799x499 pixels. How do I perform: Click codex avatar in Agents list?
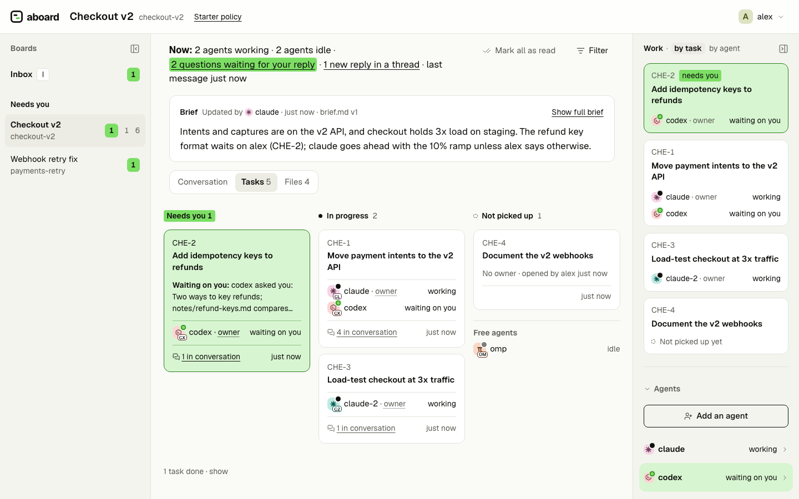[649, 477]
